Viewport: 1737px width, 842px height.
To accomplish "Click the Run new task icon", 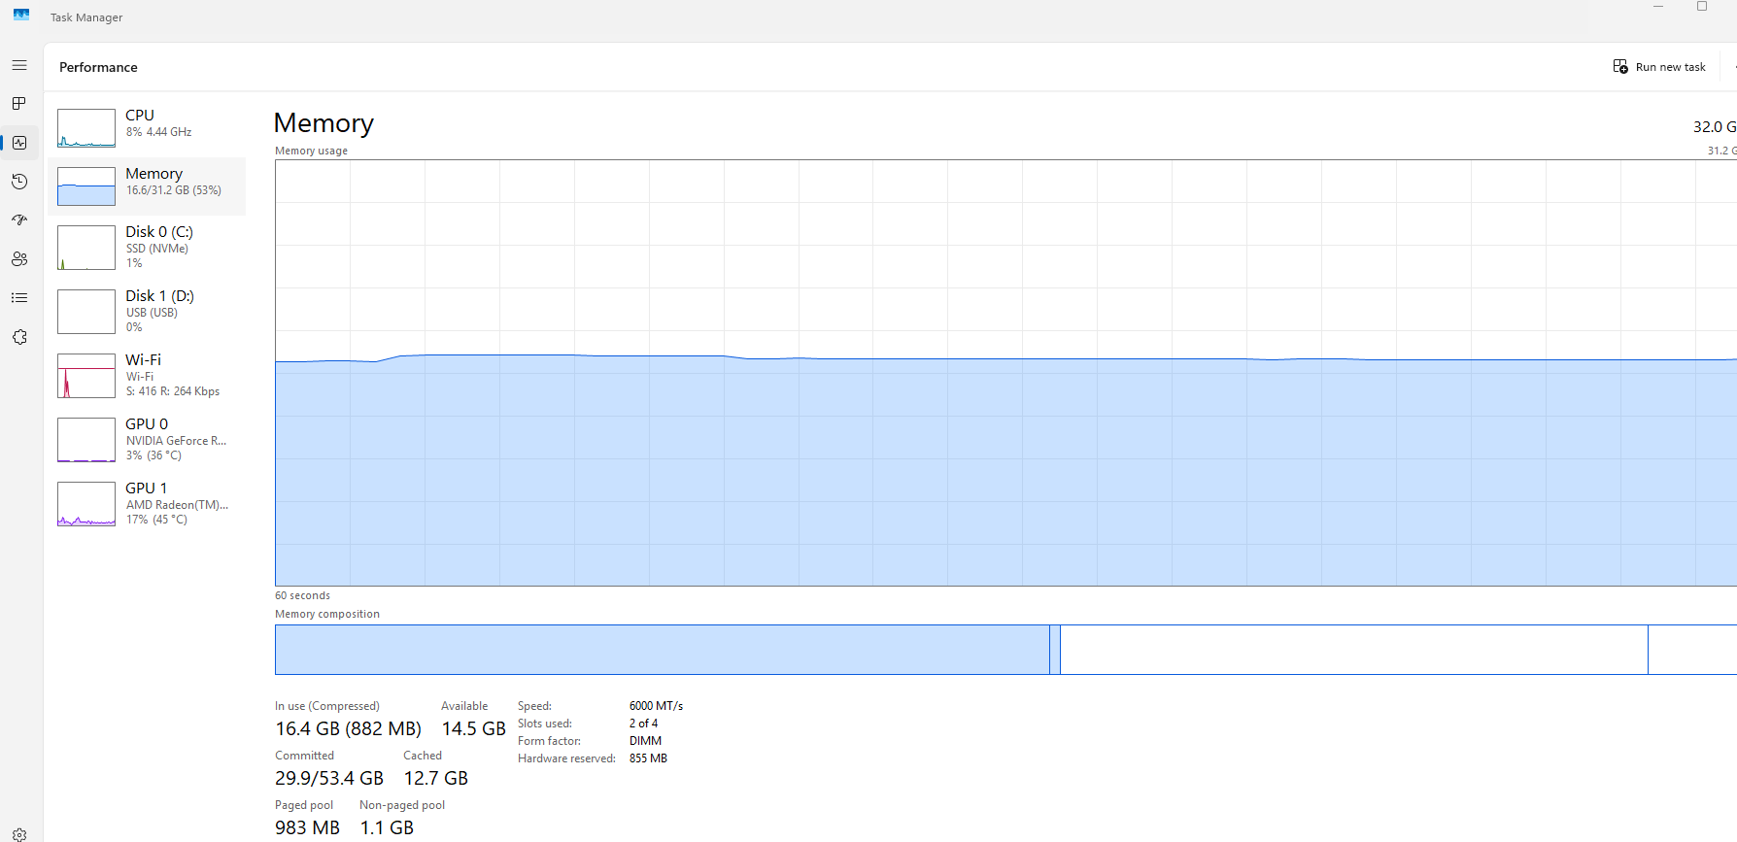I will (1620, 67).
